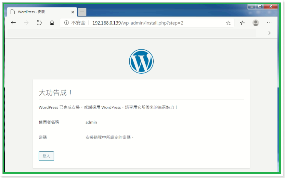Maximize the browser window
Screen dimensions: 285x178
pyautogui.click(x=260, y=6)
